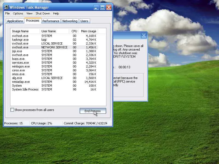Select the alg.exe process

pyautogui.click(x=54, y=78)
